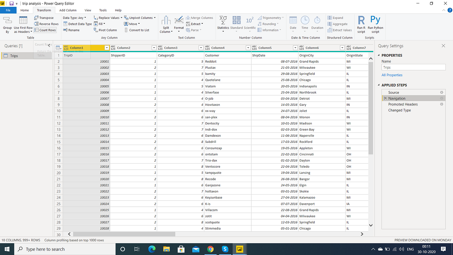This screenshot has width=453, height=255.
Task: Expand the Rounding dropdown
Action: pos(270,23)
